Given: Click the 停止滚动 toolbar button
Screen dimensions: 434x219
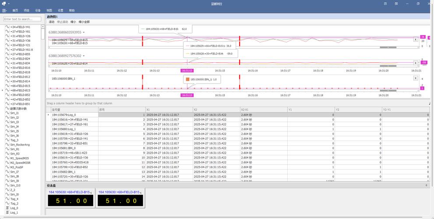Looking at the screenshot, I should [x=62, y=22].
